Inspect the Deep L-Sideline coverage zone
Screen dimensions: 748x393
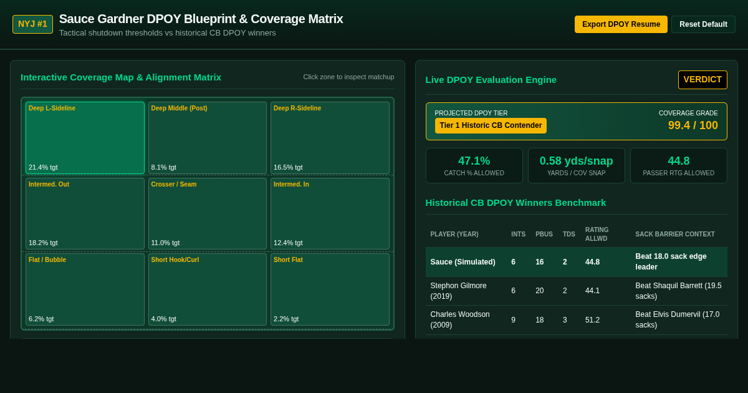(85, 138)
